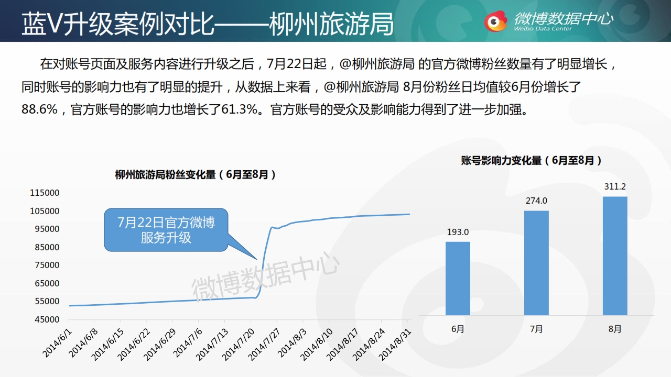Click x-axis date 2014/8/10
671x377 pixels.
(x=317, y=345)
